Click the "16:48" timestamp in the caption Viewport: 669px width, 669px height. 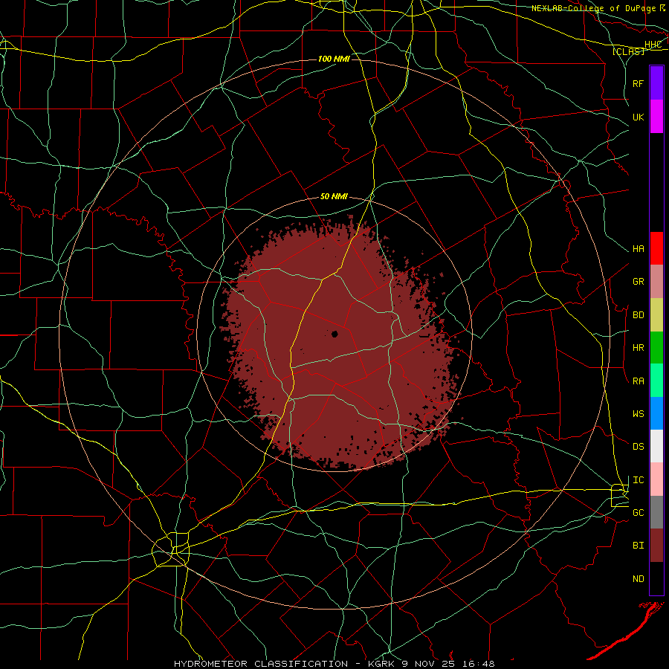point(479,664)
